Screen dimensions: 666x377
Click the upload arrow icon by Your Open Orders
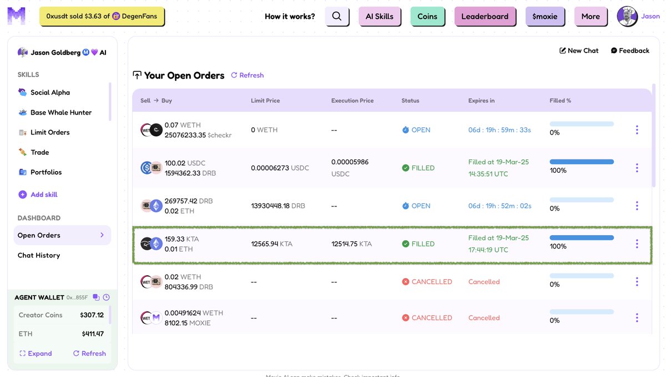(x=137, y=75)
